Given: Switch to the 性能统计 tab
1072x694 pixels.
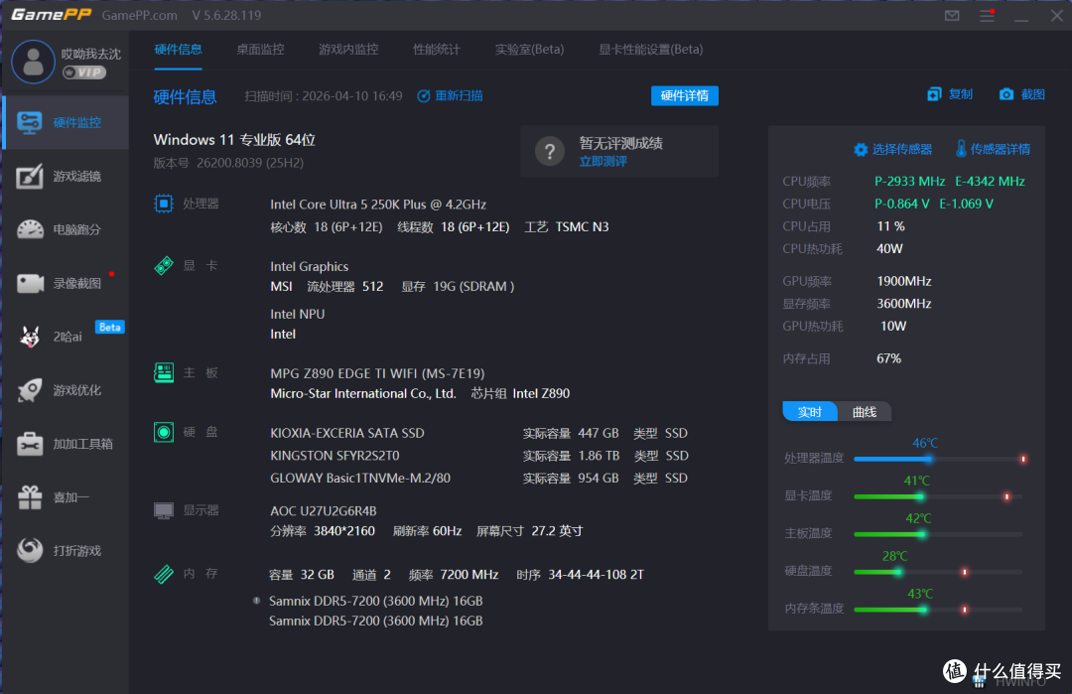Looking at the screenshot, I should [437, 50].
